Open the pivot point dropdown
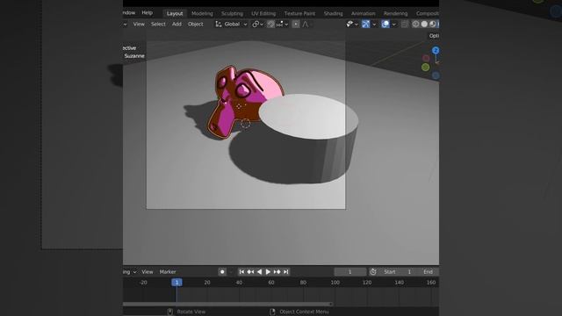Image resolution: width=562 pixels, height=316 pixels. 257,24
